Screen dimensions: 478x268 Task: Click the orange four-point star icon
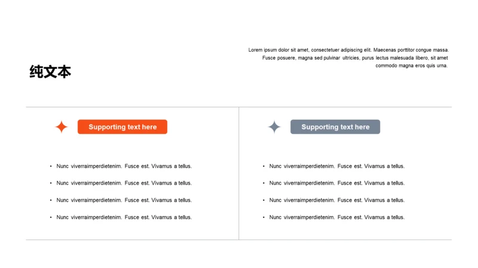(x=62, y=127)
